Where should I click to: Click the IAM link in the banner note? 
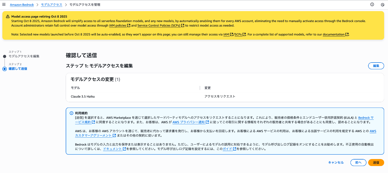click(x=228, y=34)
